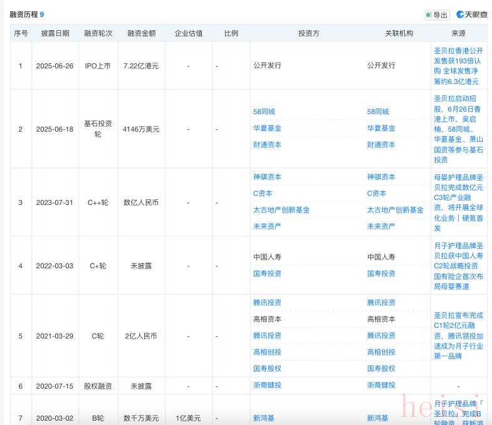Select the IPO上市 round cell
492x425 pixels.
click(98, 66)
